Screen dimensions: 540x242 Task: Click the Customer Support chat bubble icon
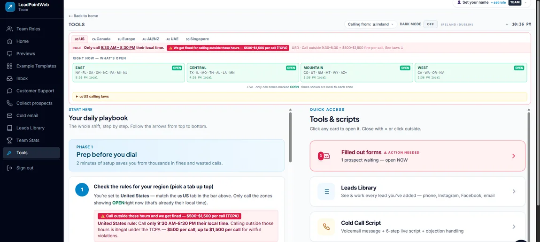(x=10, y=91)
